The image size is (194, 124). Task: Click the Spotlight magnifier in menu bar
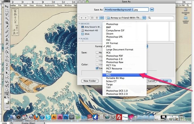[188, 5]
